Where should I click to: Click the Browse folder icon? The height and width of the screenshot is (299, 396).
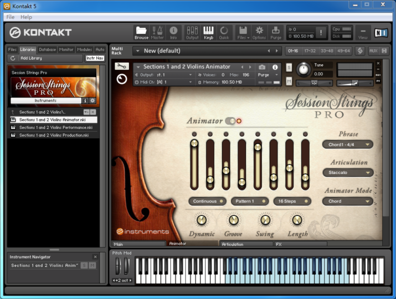pyautogui.click(x=141, y=32)
